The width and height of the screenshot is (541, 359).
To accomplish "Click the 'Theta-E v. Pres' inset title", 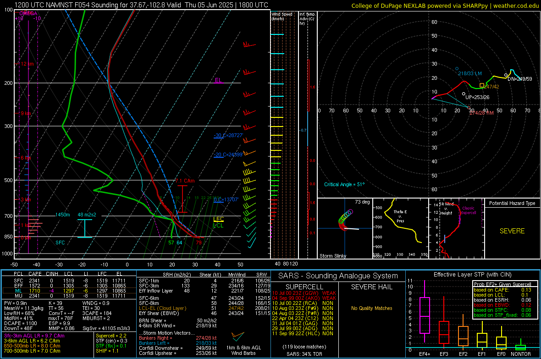I will point(400,216).
